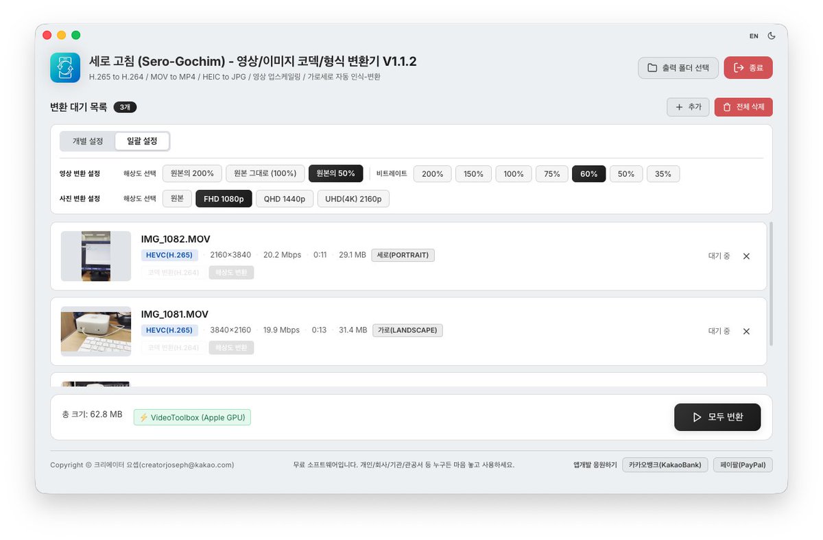Switch language with EN button

coord(754,36)
